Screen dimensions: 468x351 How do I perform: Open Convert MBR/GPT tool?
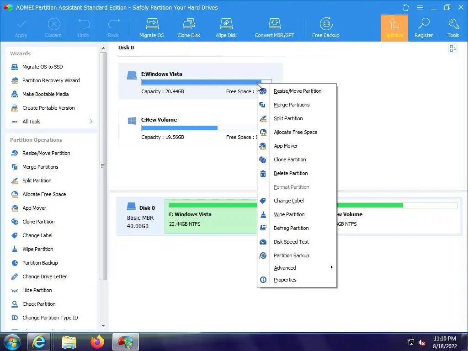coord(274,28)
